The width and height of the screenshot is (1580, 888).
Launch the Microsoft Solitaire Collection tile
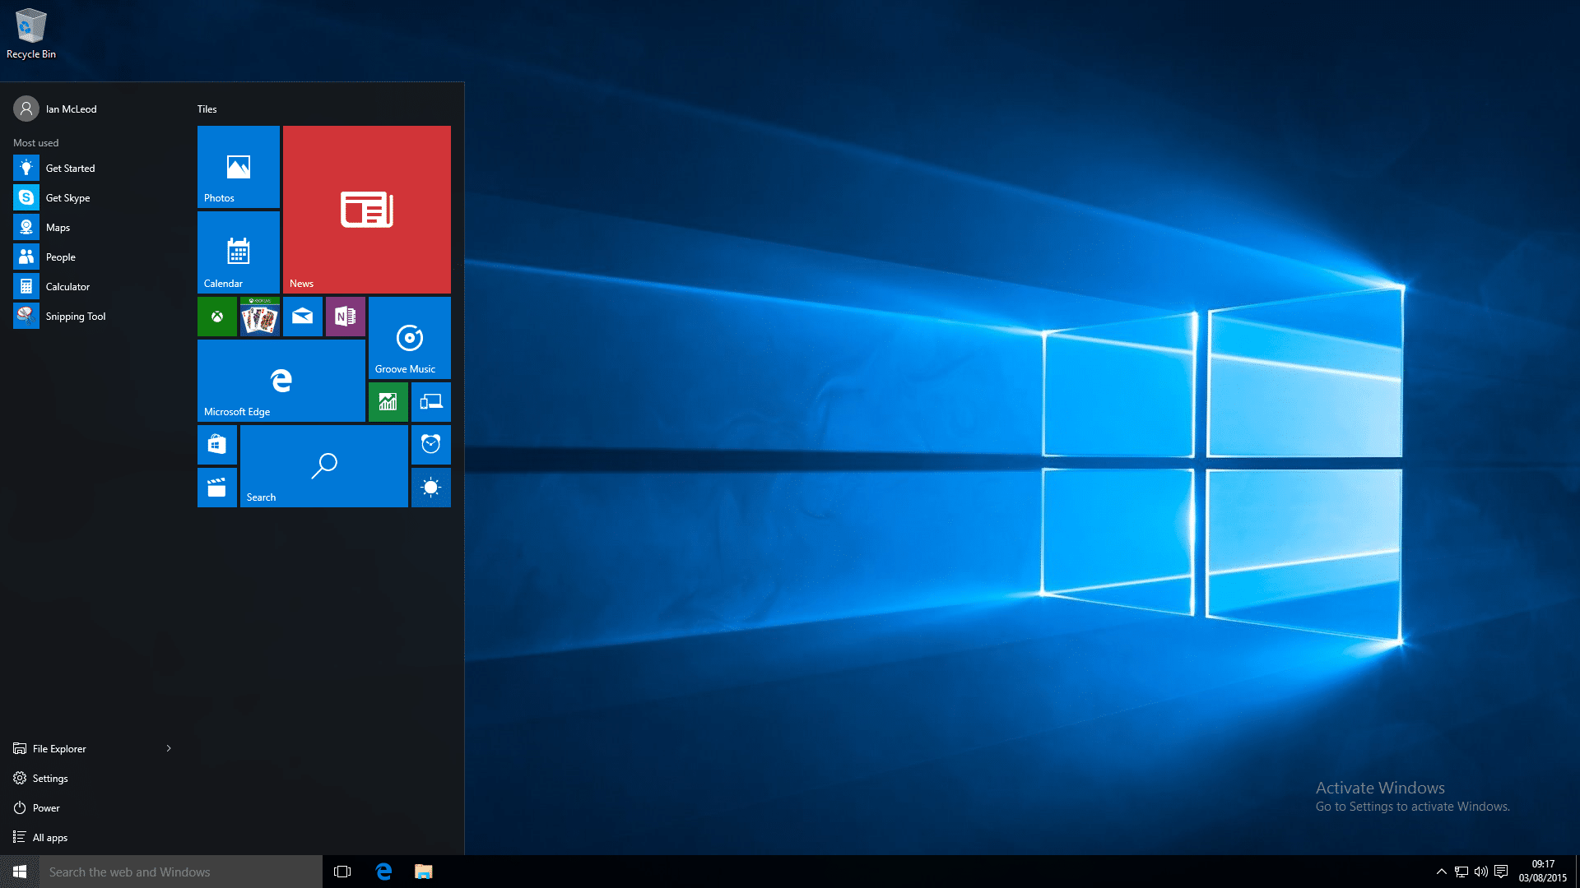259,317
